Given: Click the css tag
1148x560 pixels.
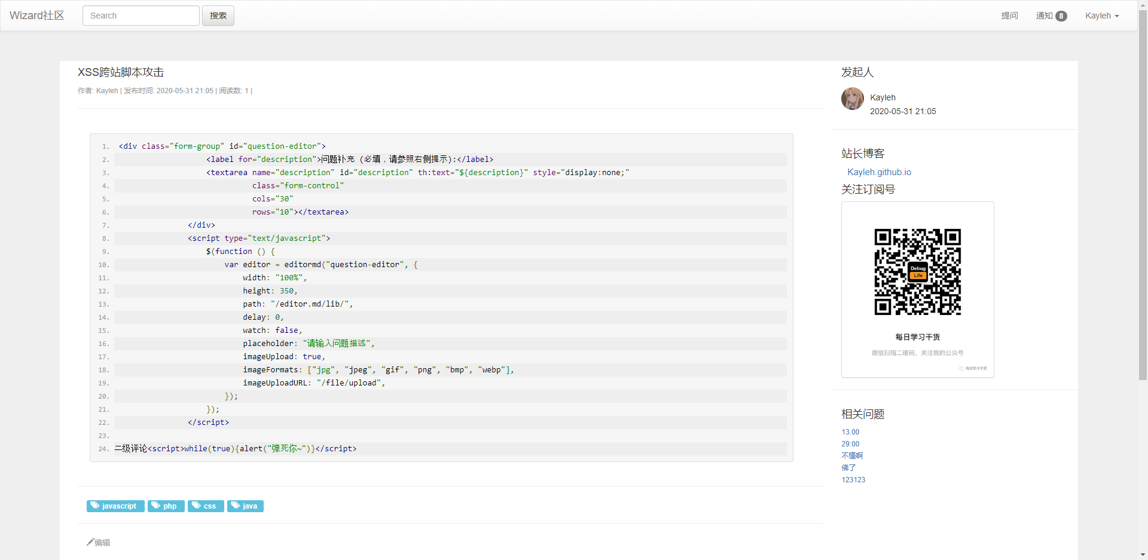Looking at the screenshot, I should click(206, 506).
